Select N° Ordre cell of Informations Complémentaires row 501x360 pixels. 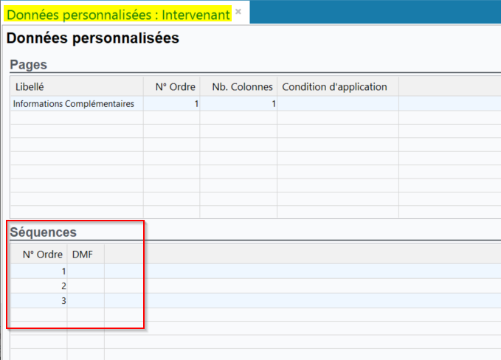coord(172,103)
